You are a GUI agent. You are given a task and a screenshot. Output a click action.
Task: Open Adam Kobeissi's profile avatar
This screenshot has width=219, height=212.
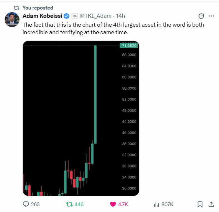tap(12, 19)
